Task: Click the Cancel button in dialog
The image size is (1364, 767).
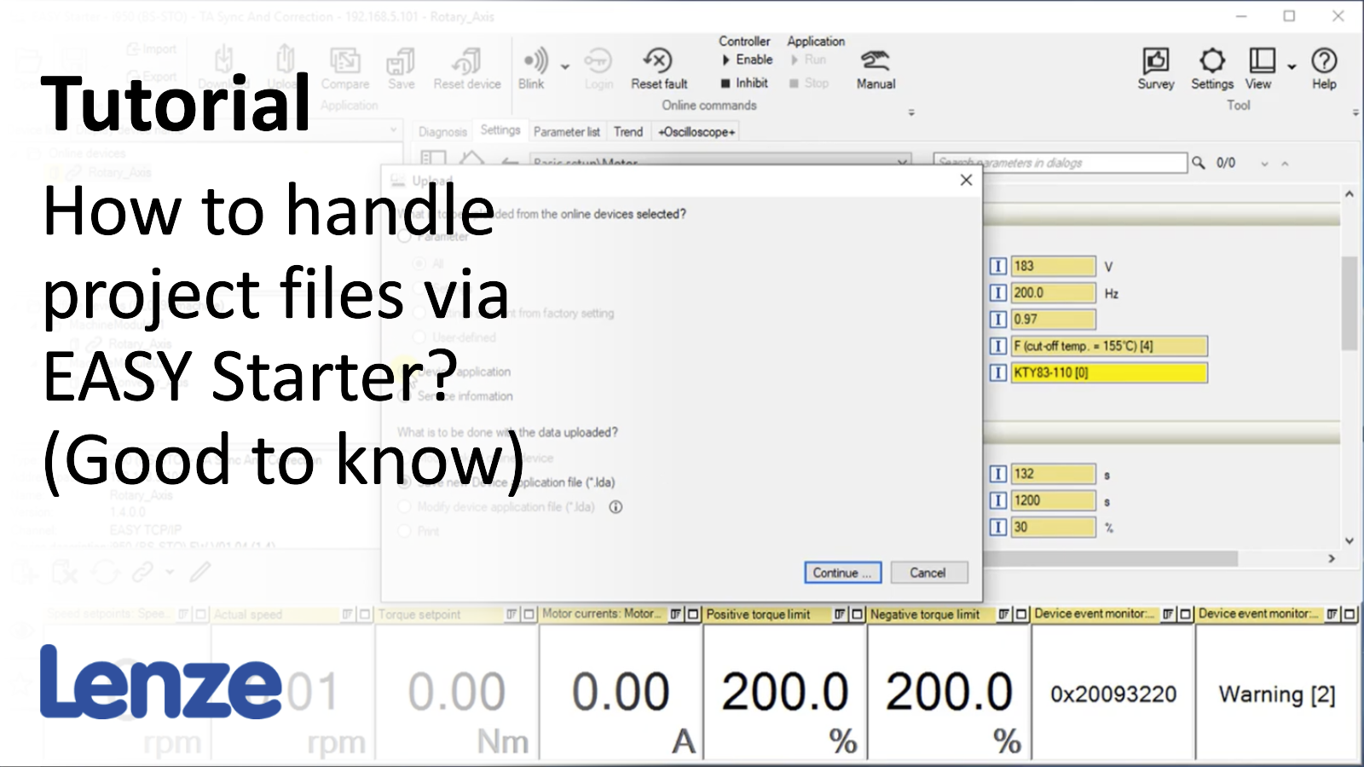Action: 928,573
